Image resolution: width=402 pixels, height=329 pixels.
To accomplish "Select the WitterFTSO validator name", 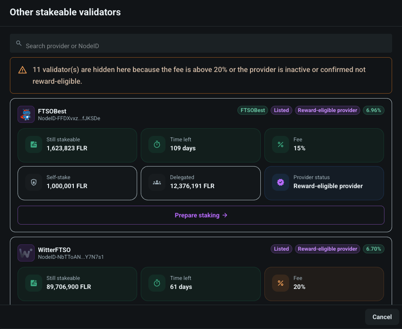I will click(x=54, y=250).
